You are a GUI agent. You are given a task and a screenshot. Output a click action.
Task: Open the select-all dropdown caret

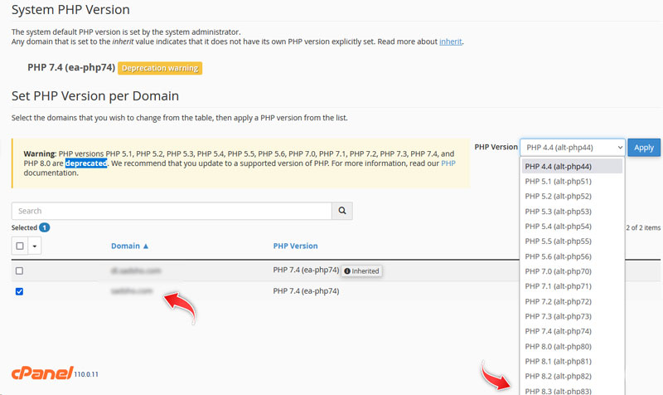35,246
